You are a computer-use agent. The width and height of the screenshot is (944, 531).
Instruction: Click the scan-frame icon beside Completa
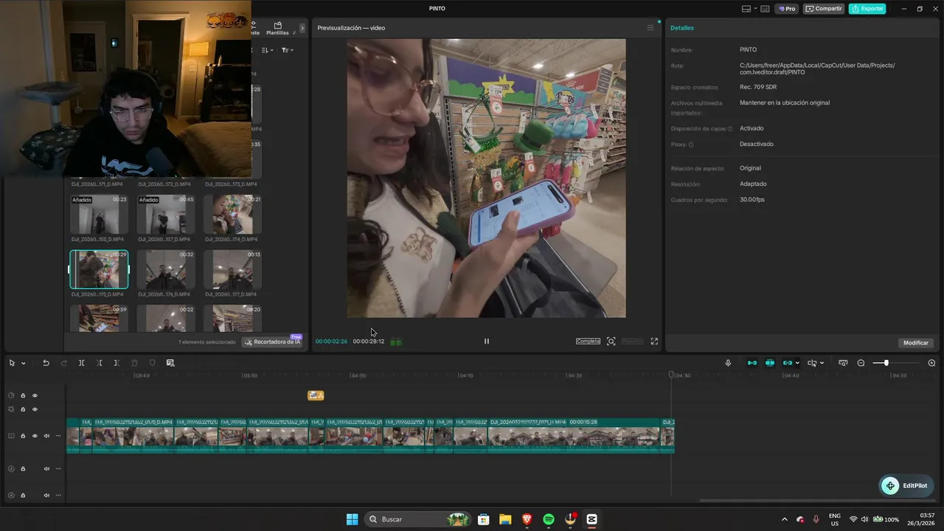click(x=611, y=341)
